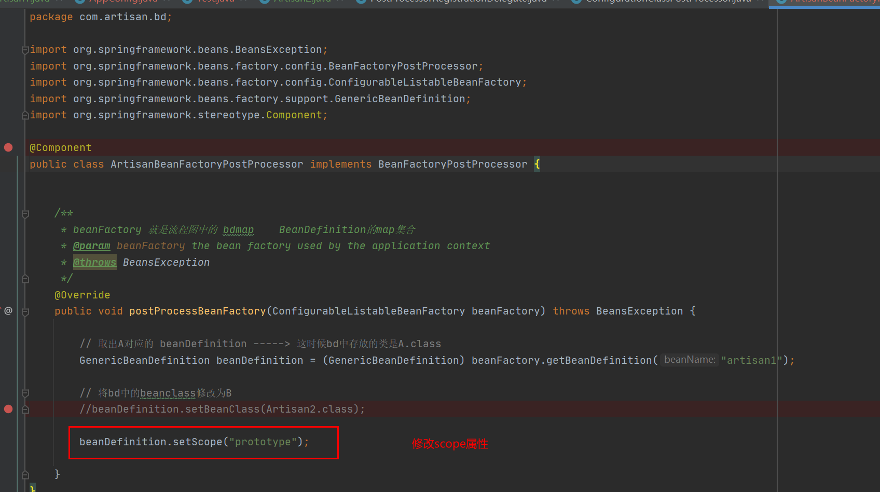
Task: Click the GenericBeanDefinition import line
Action: [x=250, y=99]
